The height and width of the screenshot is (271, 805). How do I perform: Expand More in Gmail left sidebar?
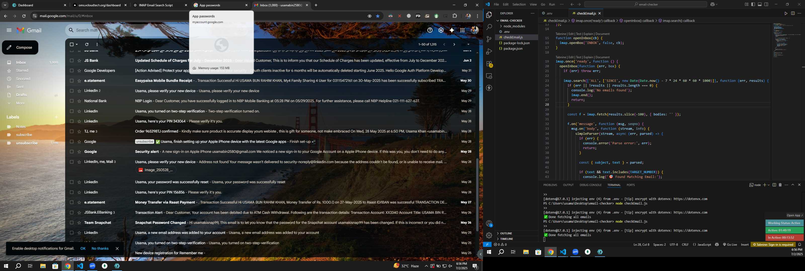(x=21, y=103)
